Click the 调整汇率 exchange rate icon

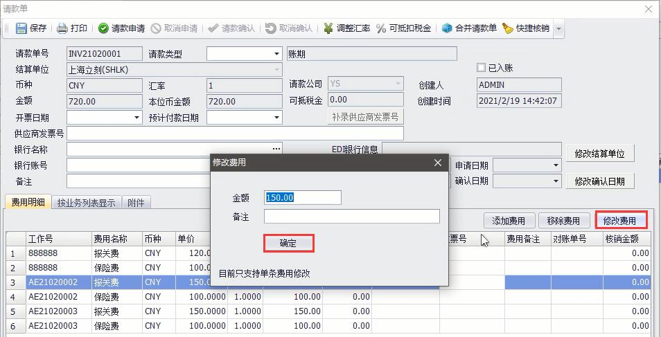(x=328, y=28)
